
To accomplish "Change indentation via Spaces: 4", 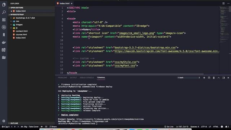I will 195,127.
